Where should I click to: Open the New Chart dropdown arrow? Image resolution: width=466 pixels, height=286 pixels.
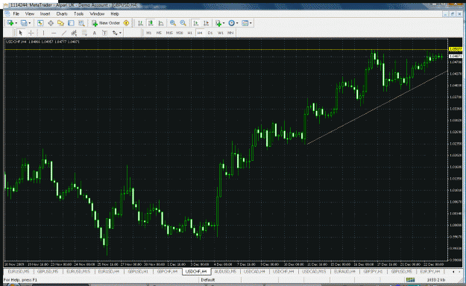point(16,23)
